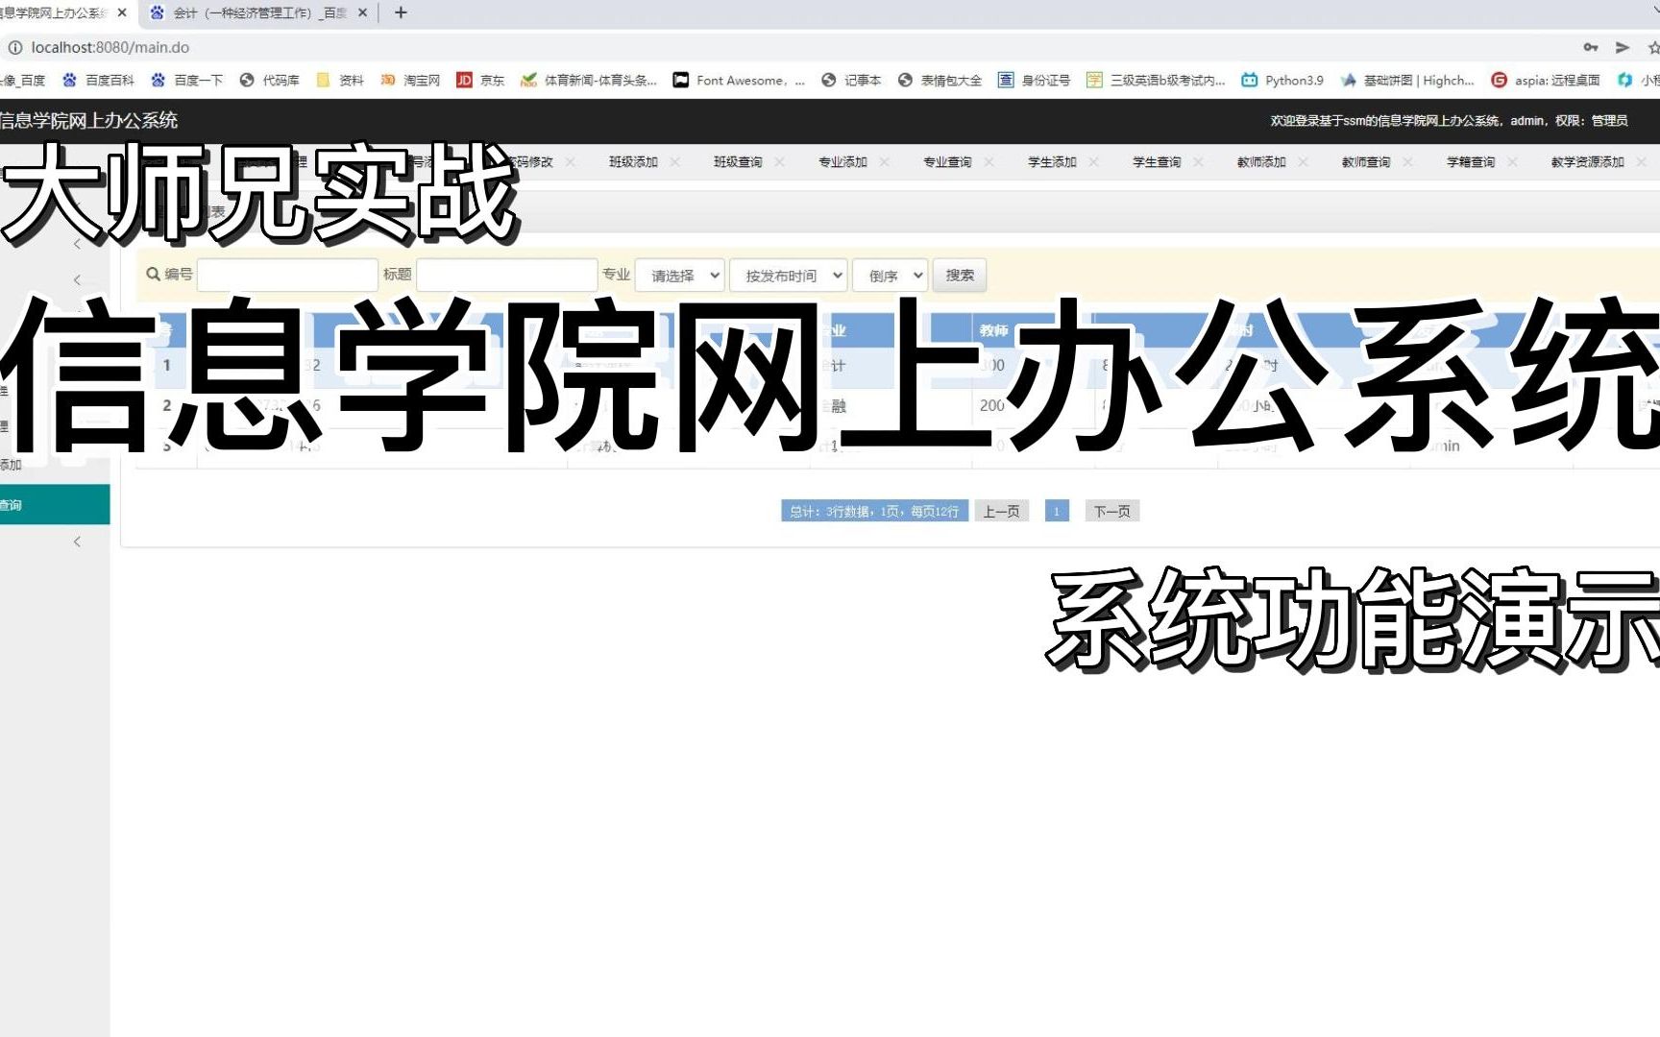The width and height of the screenshot is (1660, 1037).
Task: Click the 标题 search input field
Action: [506, 276]
